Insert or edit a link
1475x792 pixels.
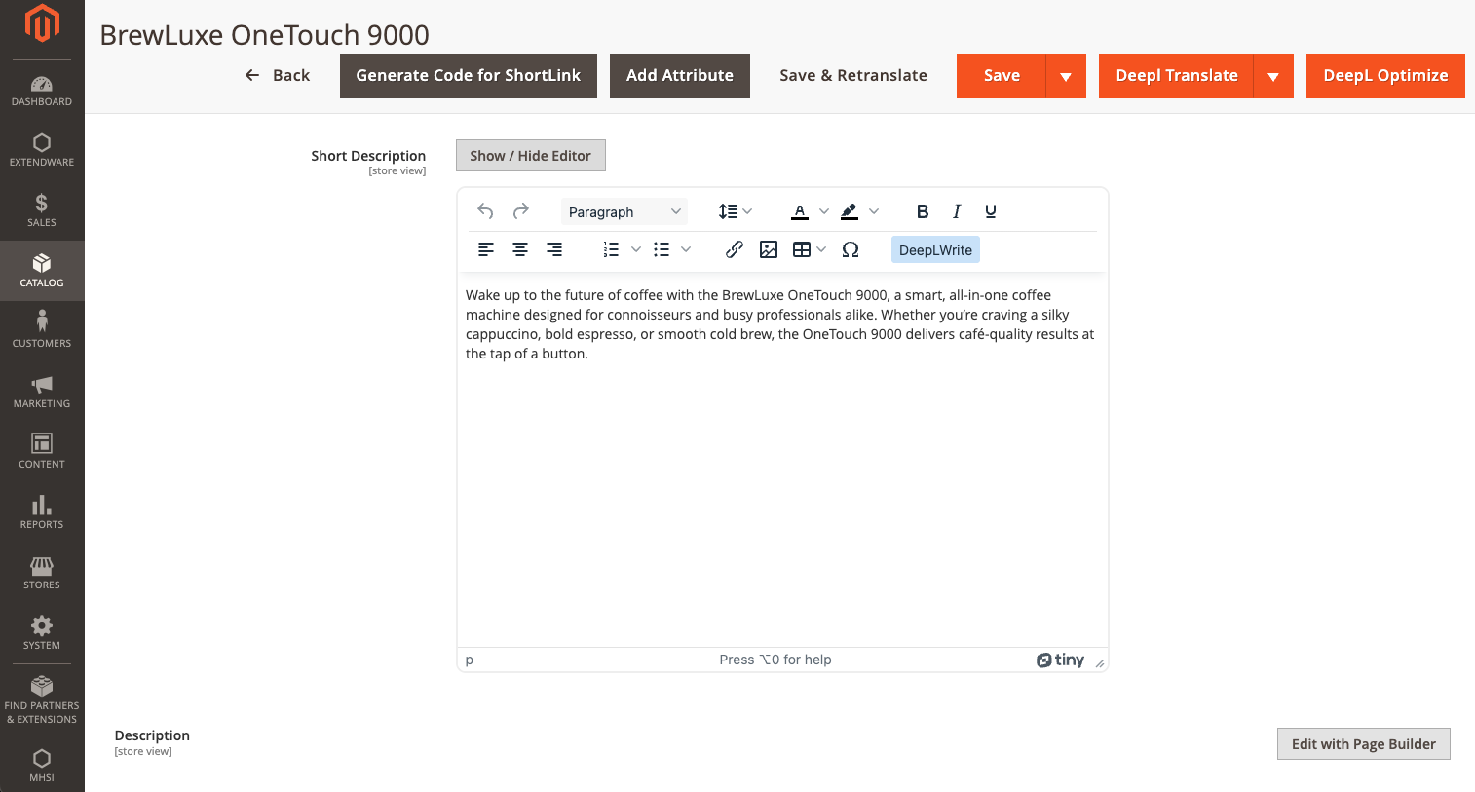coord(735,250)
